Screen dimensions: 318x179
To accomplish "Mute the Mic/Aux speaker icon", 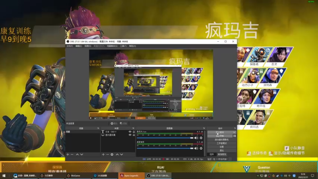I will (196, 138).
